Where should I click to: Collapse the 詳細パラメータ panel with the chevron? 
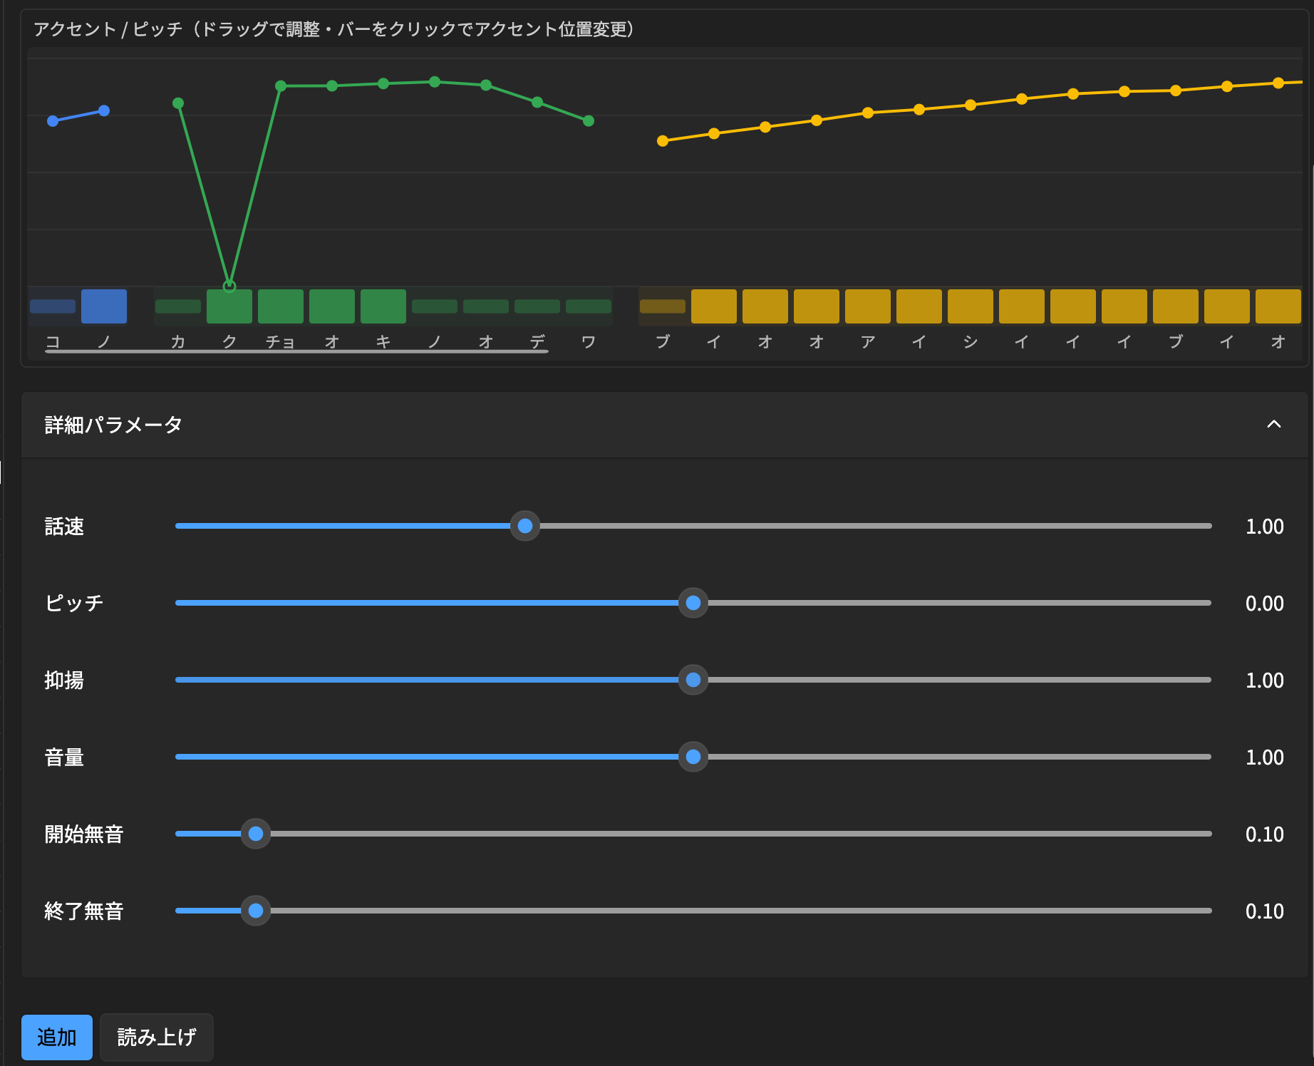pyautogui.click(x=1273, y=425)
